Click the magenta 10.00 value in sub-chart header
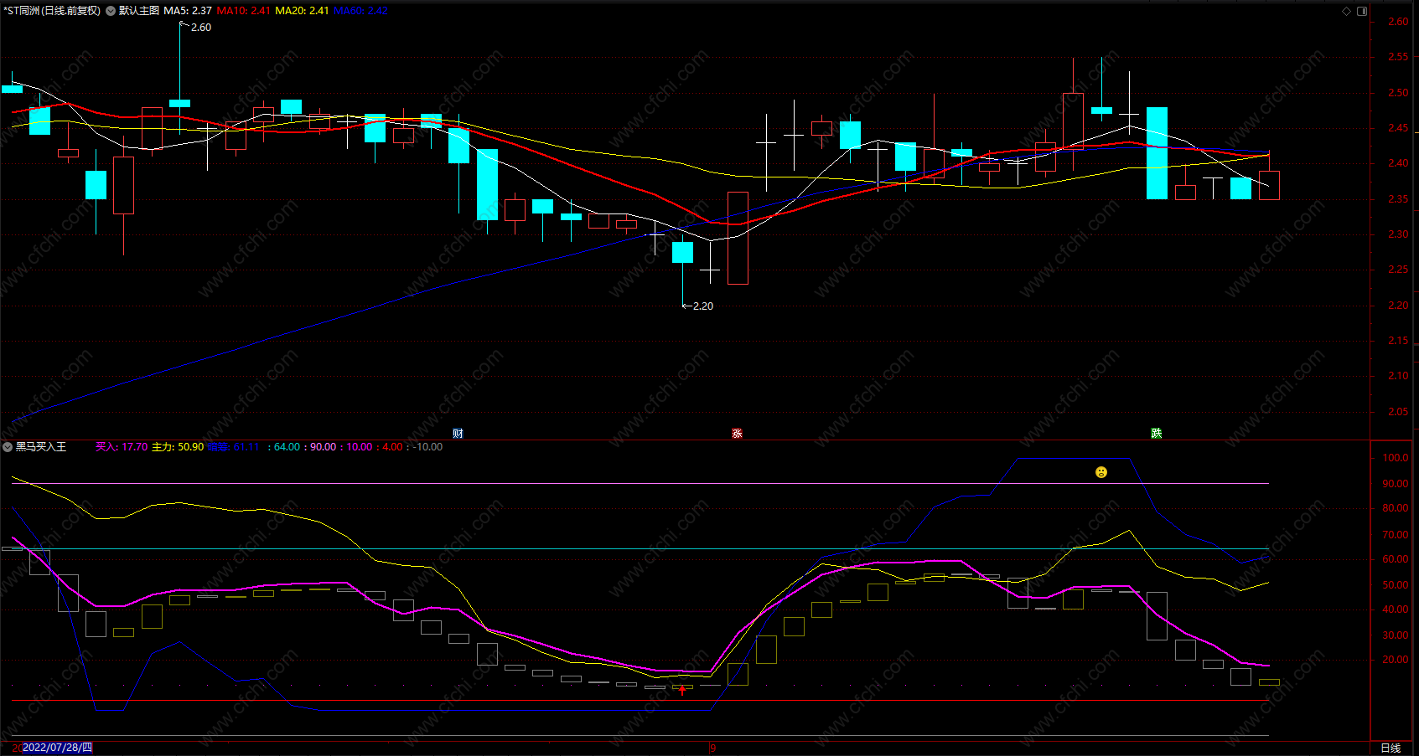Image resolution: width=1419 pixels, height=756 pixels. tap(359, 447)
